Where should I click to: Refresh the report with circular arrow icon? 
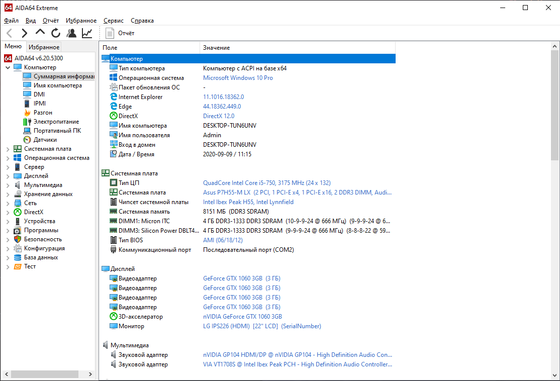[x=56, y=33]
